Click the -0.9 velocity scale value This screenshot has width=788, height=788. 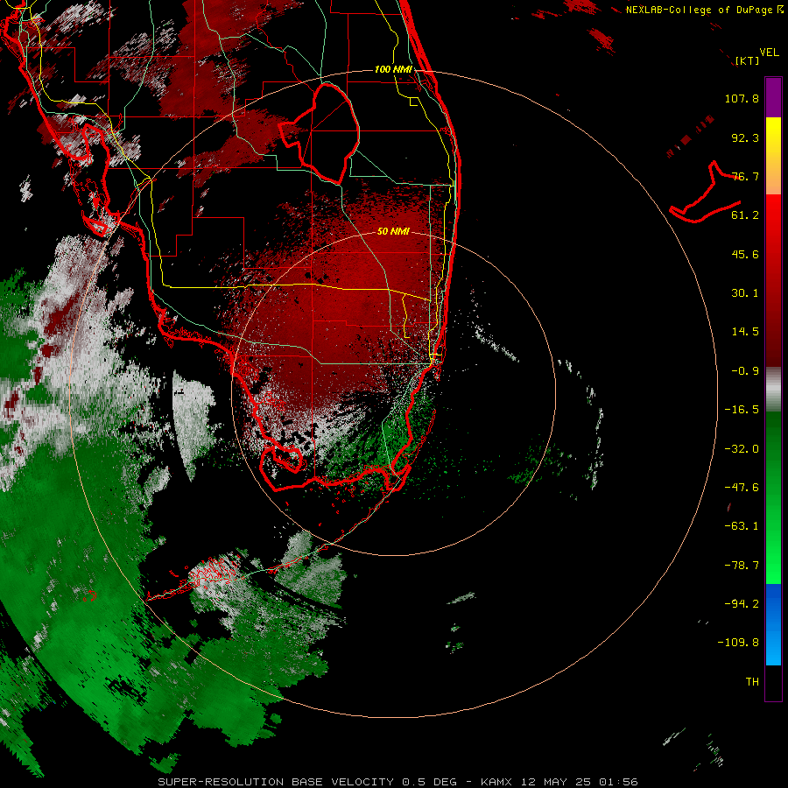745,371
